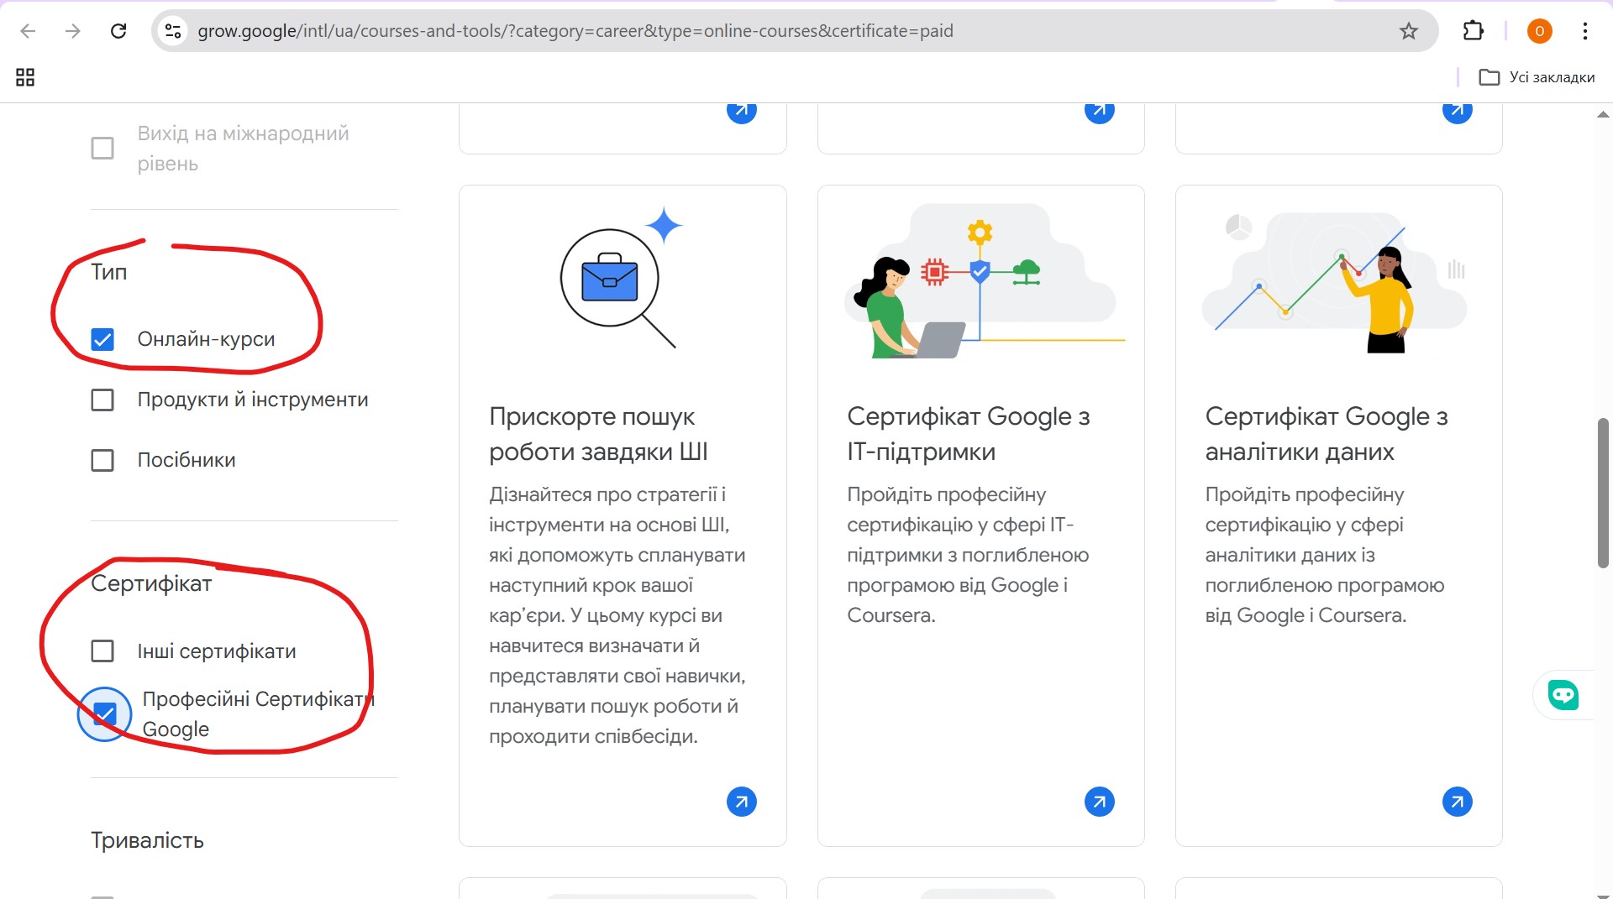
Task: Click the 'Тривалість' filter heading
Action: pyautogui.click(x=147, y=840)
